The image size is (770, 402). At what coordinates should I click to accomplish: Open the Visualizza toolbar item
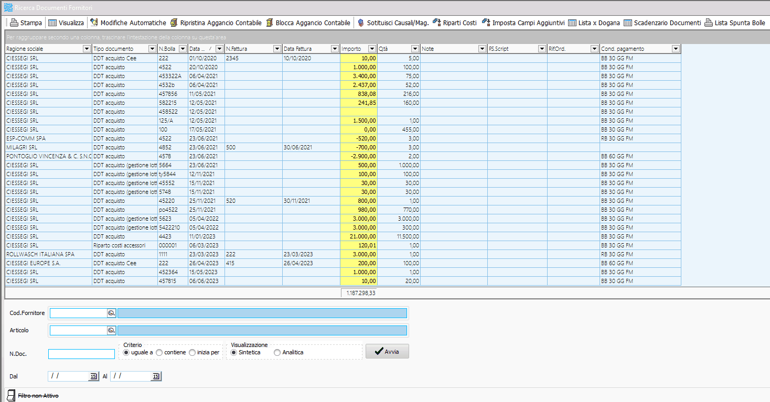tap(66, 23)
